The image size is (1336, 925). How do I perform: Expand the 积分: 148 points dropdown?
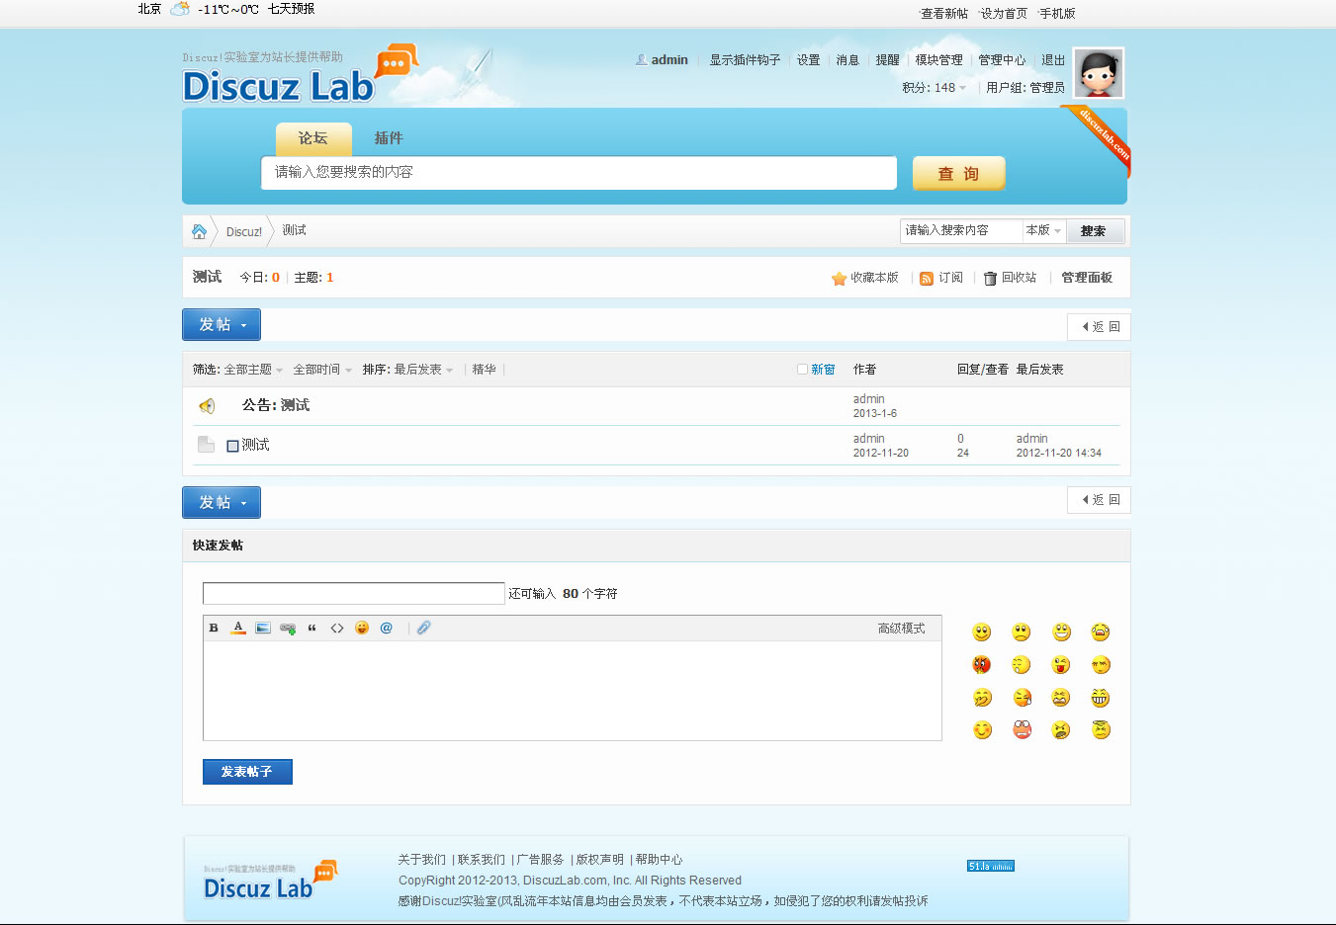(x=935, y=88)
